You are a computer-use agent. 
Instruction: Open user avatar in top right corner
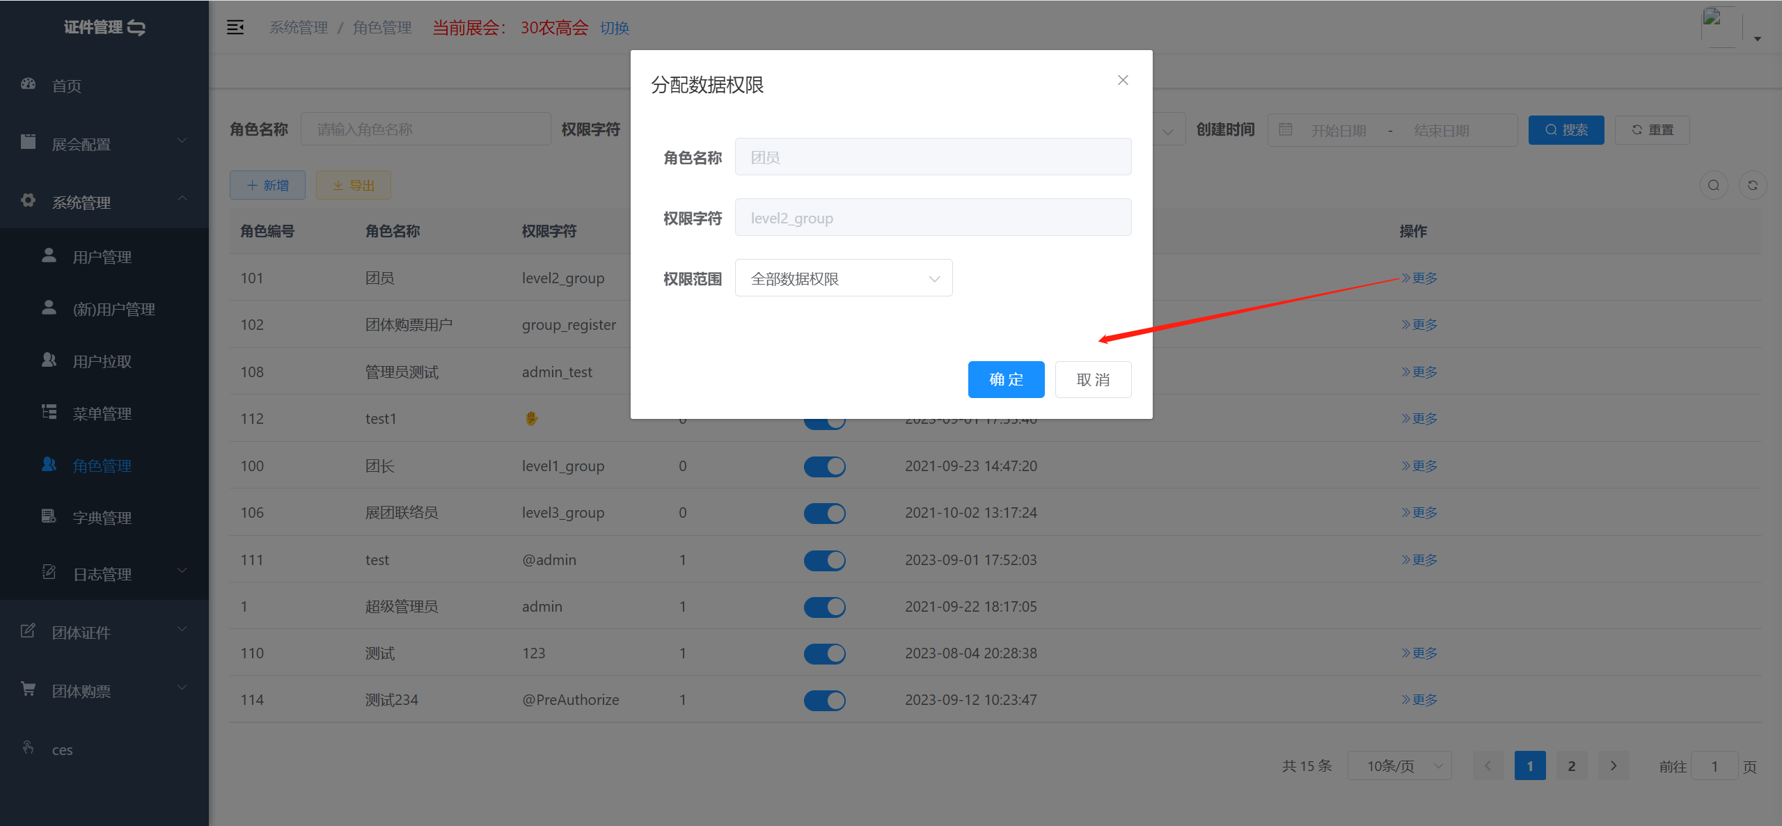tap(1721, 27)
